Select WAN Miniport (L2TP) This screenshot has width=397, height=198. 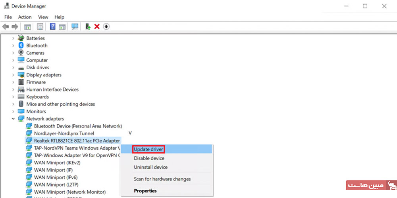56,185
